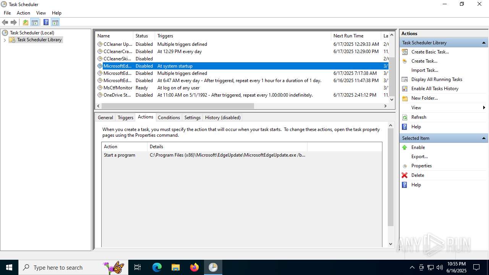The width and height of the screenshot is (489, 275).
Task: Click the New Folder icon
Action: [x=405, y=98]
